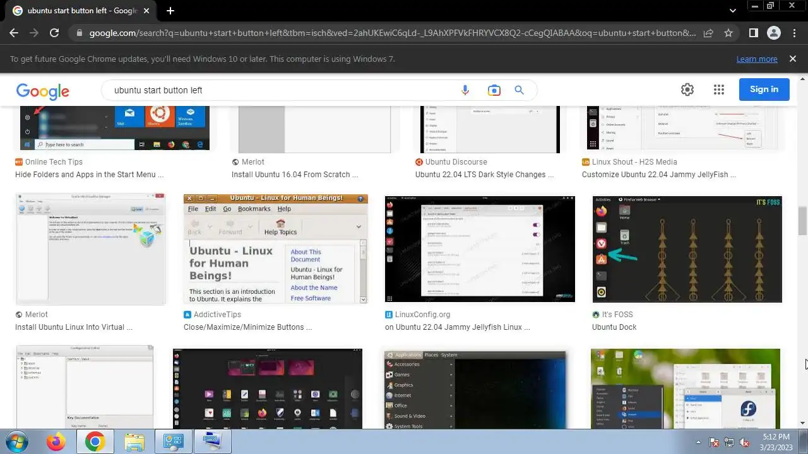Open on Ubuntu 22.04 Jammy Jellyfish Linux link
The image size is (808, 454).
click(x=457, y=327)
